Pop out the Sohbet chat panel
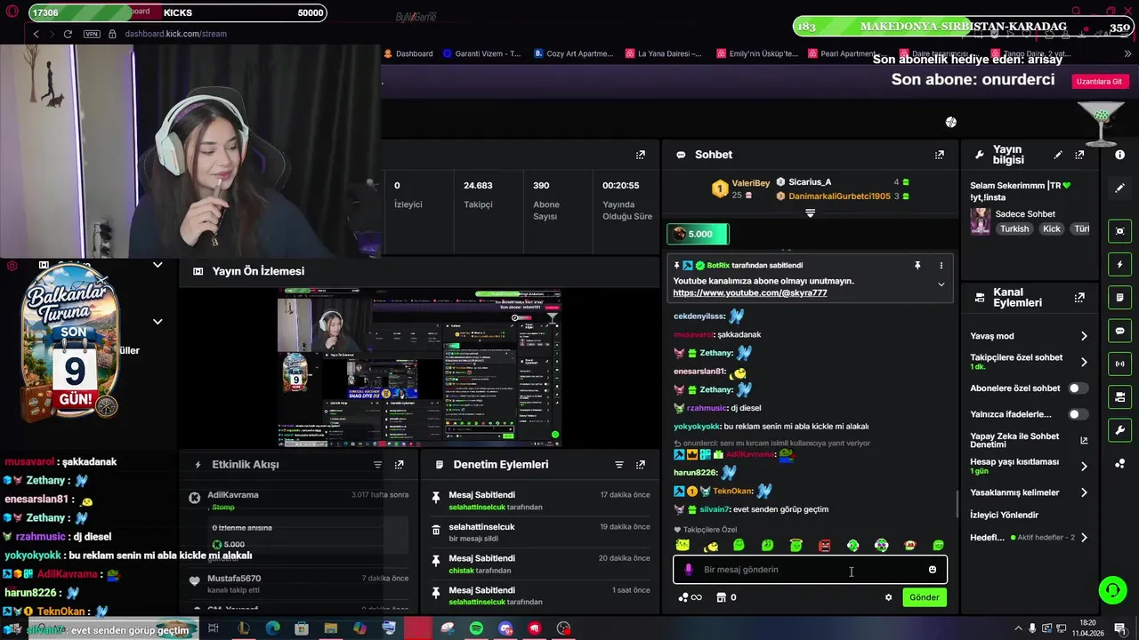 939,155
